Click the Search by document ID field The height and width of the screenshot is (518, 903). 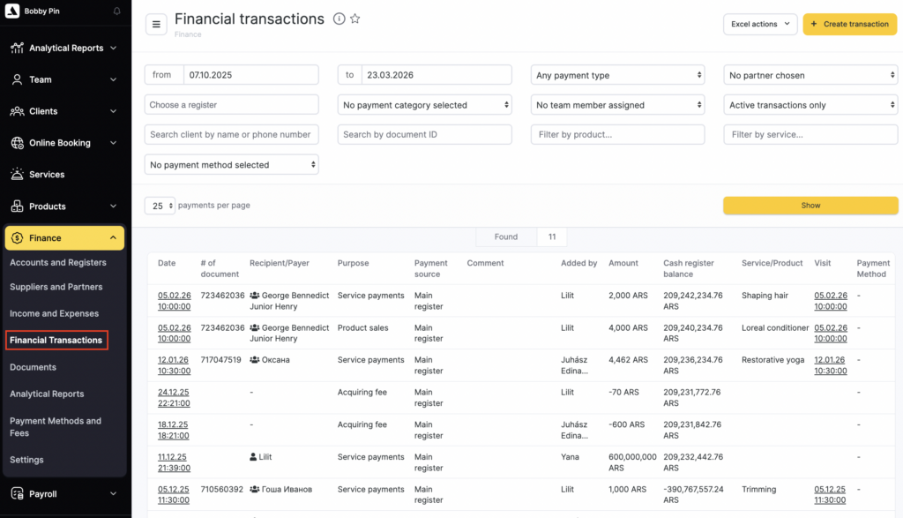[424, 135]
